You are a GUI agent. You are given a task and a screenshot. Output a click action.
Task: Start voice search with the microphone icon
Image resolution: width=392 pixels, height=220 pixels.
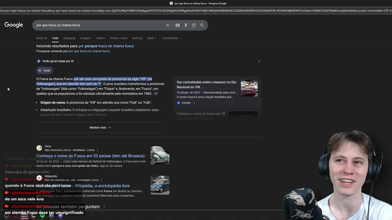186,25
